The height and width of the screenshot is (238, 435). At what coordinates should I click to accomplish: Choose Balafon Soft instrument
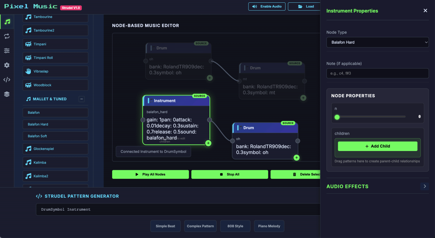click(x=55, y=136)
